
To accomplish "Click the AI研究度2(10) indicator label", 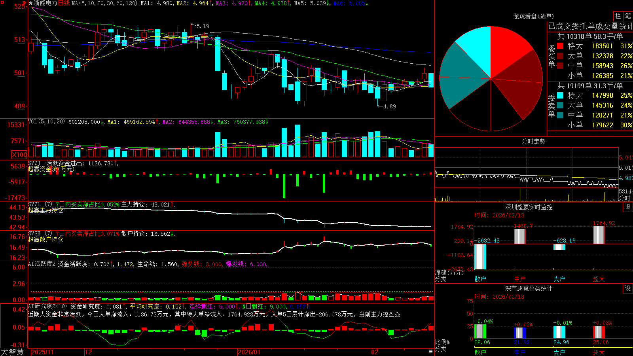I will pos(47,306).
